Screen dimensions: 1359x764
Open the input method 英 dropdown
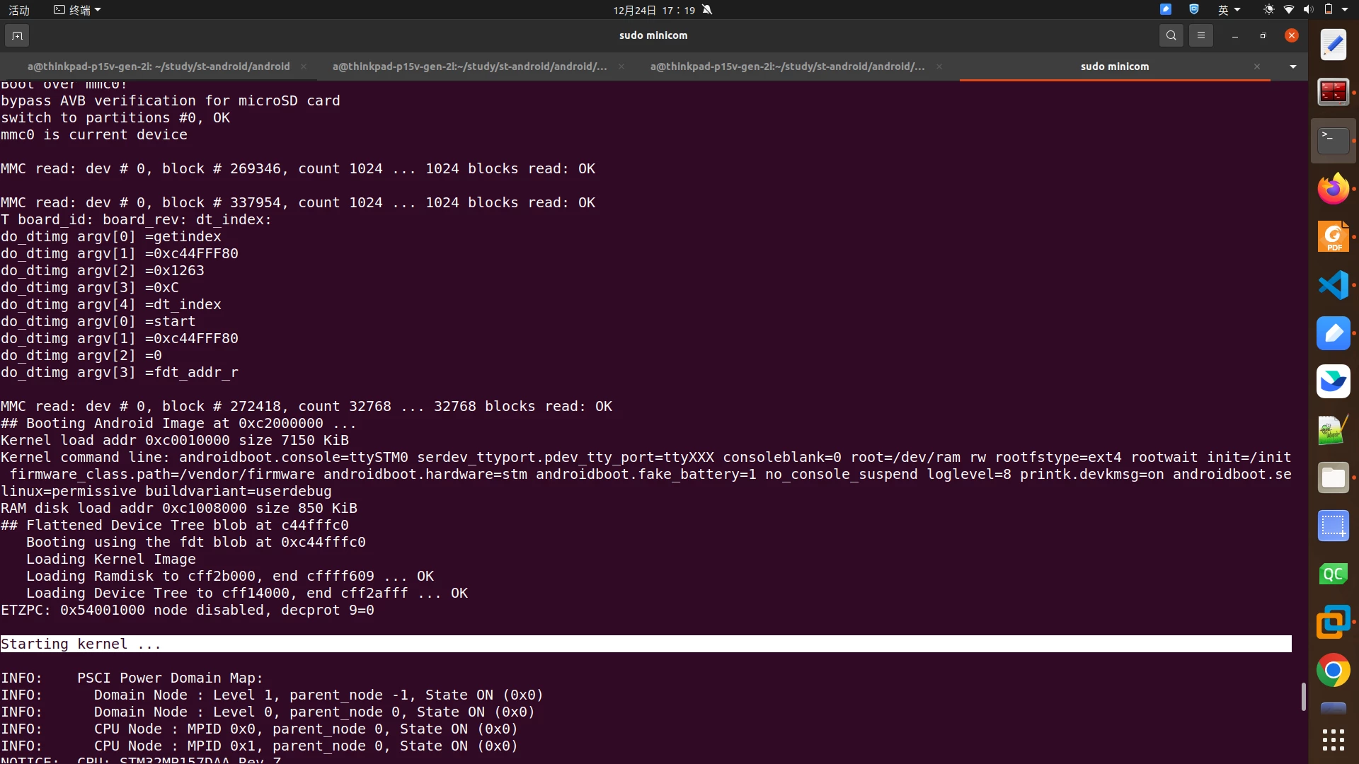[1229, 10]
